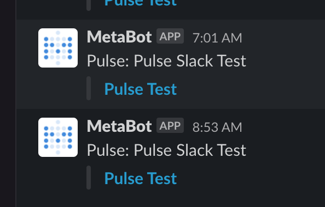Open the Pulse Test link under the 8:53 AM message
Screen dimensions: 325x207
point(141,179)
